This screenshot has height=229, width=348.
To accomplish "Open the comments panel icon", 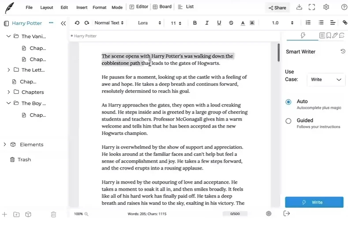I will 342,36.
